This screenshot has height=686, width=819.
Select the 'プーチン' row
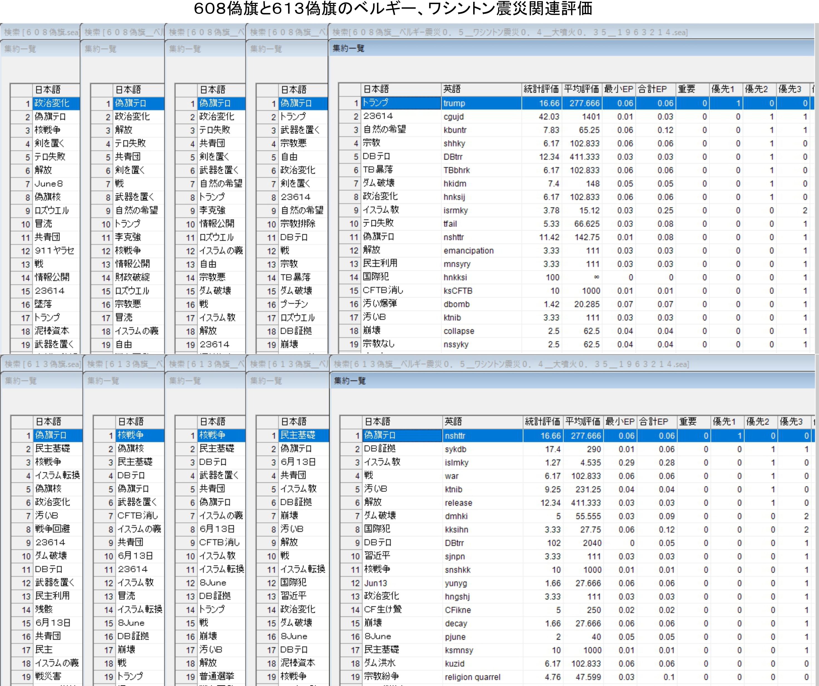292,304
